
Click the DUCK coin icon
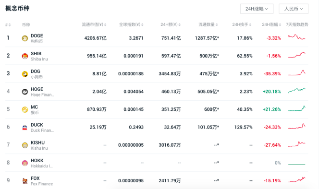[x=25, y=128]
